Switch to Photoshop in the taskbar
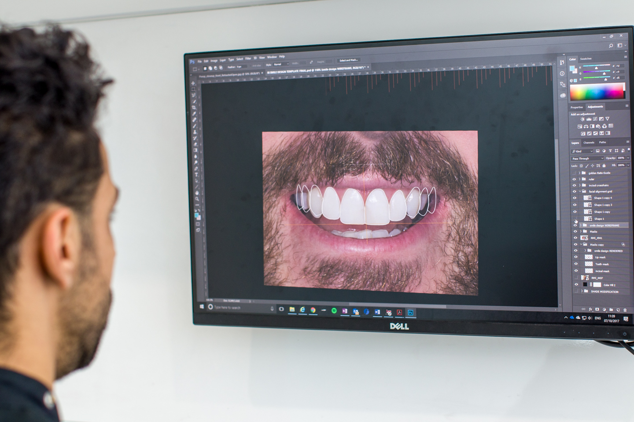 click(410, 313)
